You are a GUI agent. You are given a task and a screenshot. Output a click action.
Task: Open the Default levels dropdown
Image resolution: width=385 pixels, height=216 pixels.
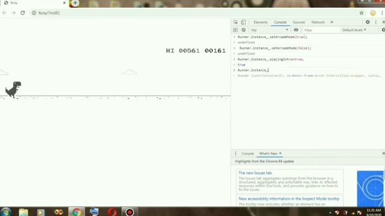tap(354, 30)
